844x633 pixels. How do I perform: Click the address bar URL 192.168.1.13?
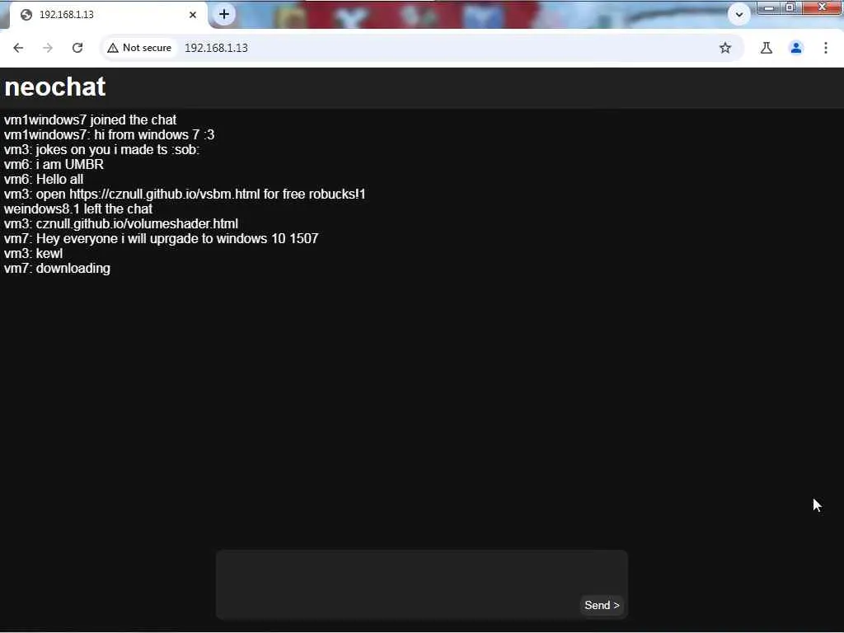click(x=217, y=48)
